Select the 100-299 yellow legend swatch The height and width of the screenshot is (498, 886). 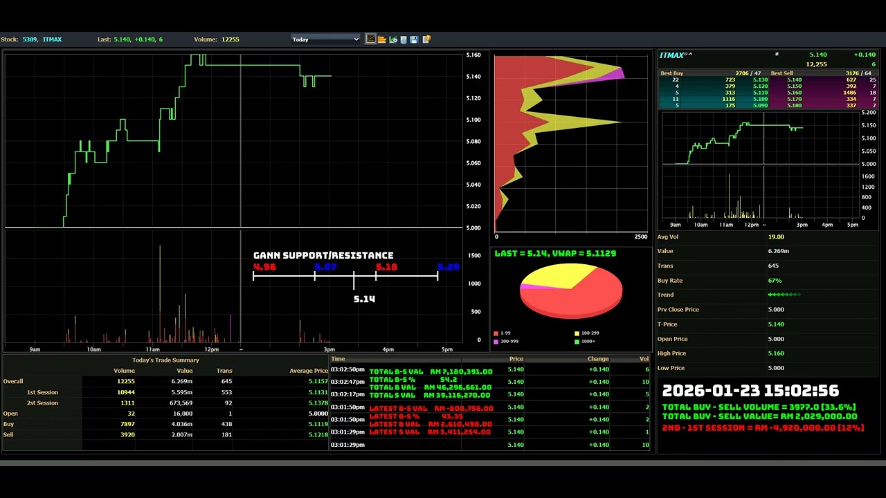577,333
